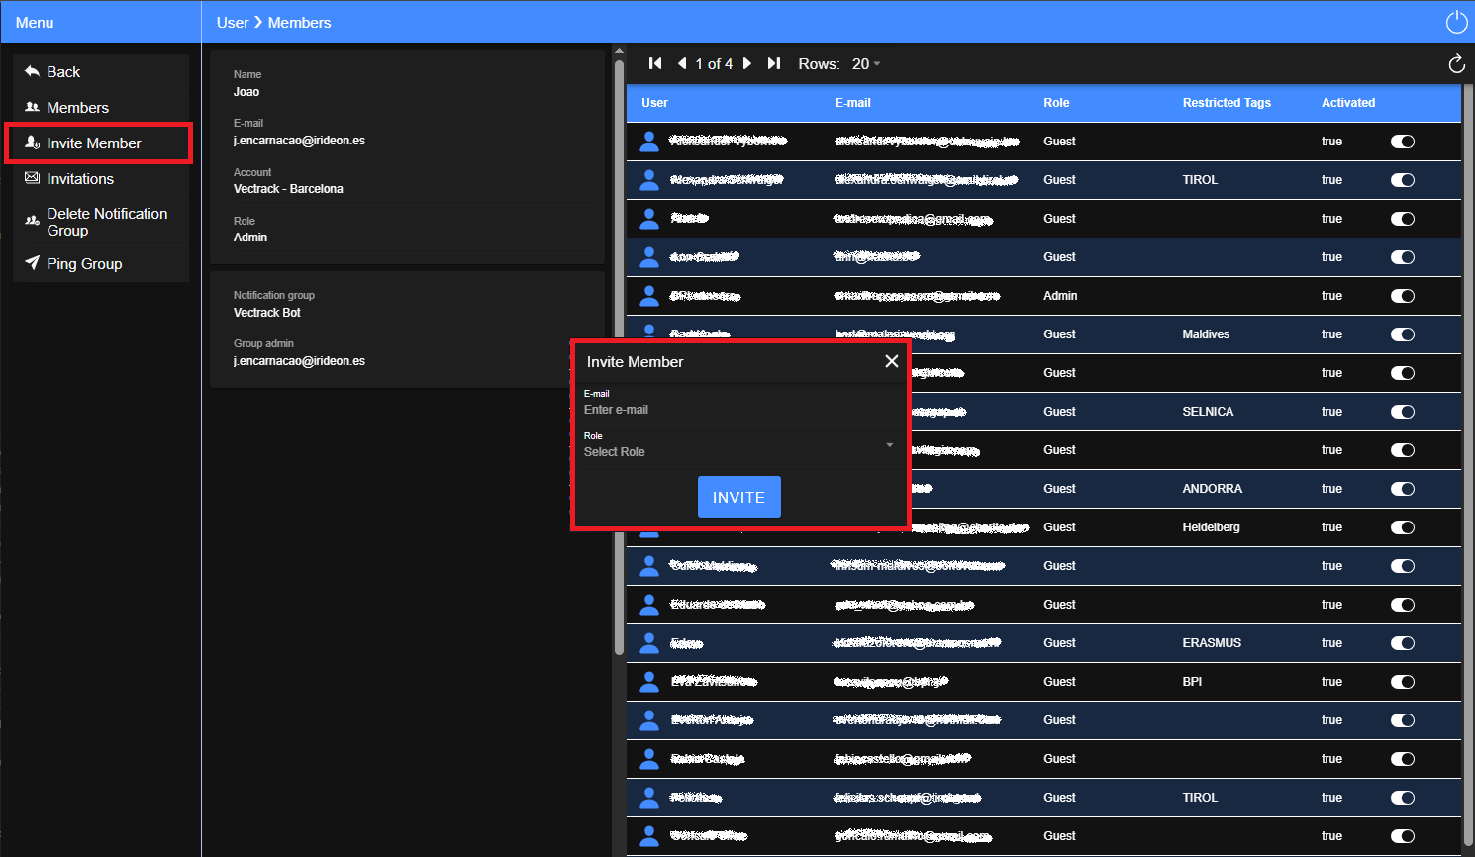
Task: Open Members in the side menu
Action: point(101,108)
